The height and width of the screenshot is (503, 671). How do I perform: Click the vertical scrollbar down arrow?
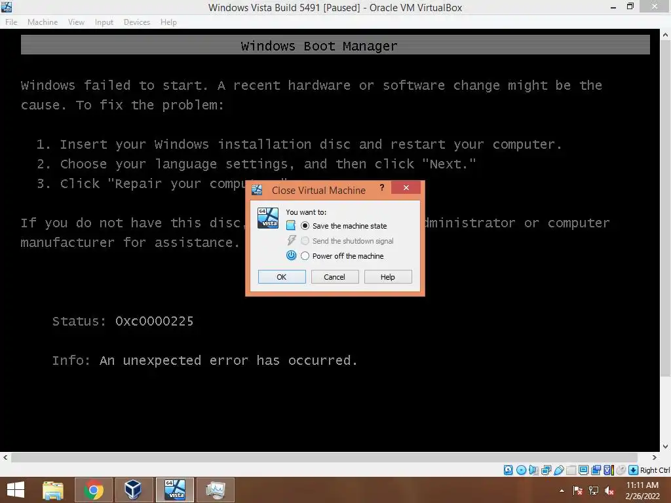[666, 447]
